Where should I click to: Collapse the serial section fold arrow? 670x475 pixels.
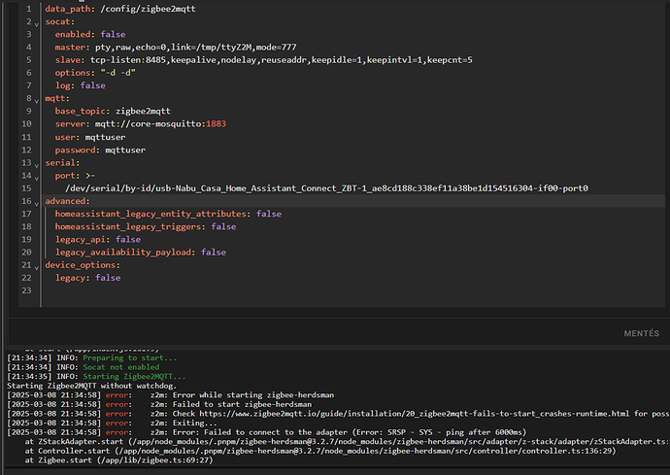[37, 165]
